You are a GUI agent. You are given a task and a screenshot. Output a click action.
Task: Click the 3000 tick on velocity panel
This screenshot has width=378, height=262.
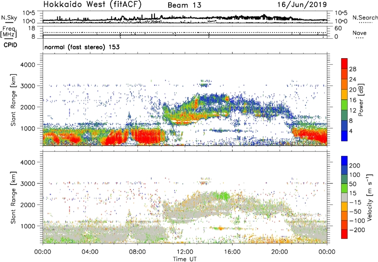28,183
